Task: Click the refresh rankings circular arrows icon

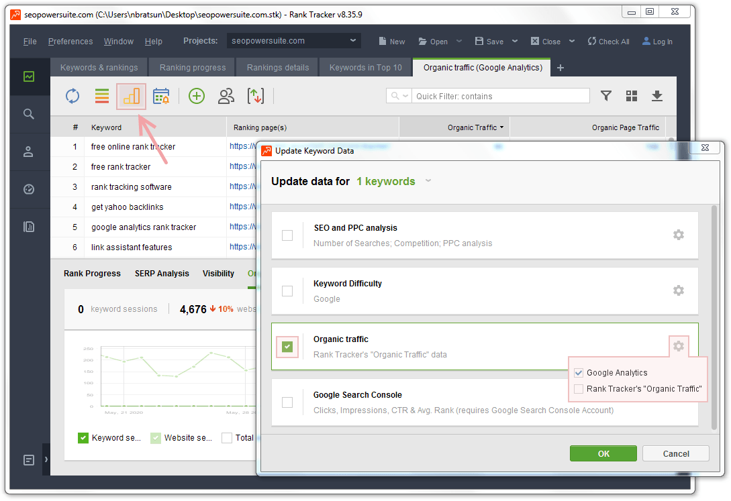Action: [x=72, y=97]
